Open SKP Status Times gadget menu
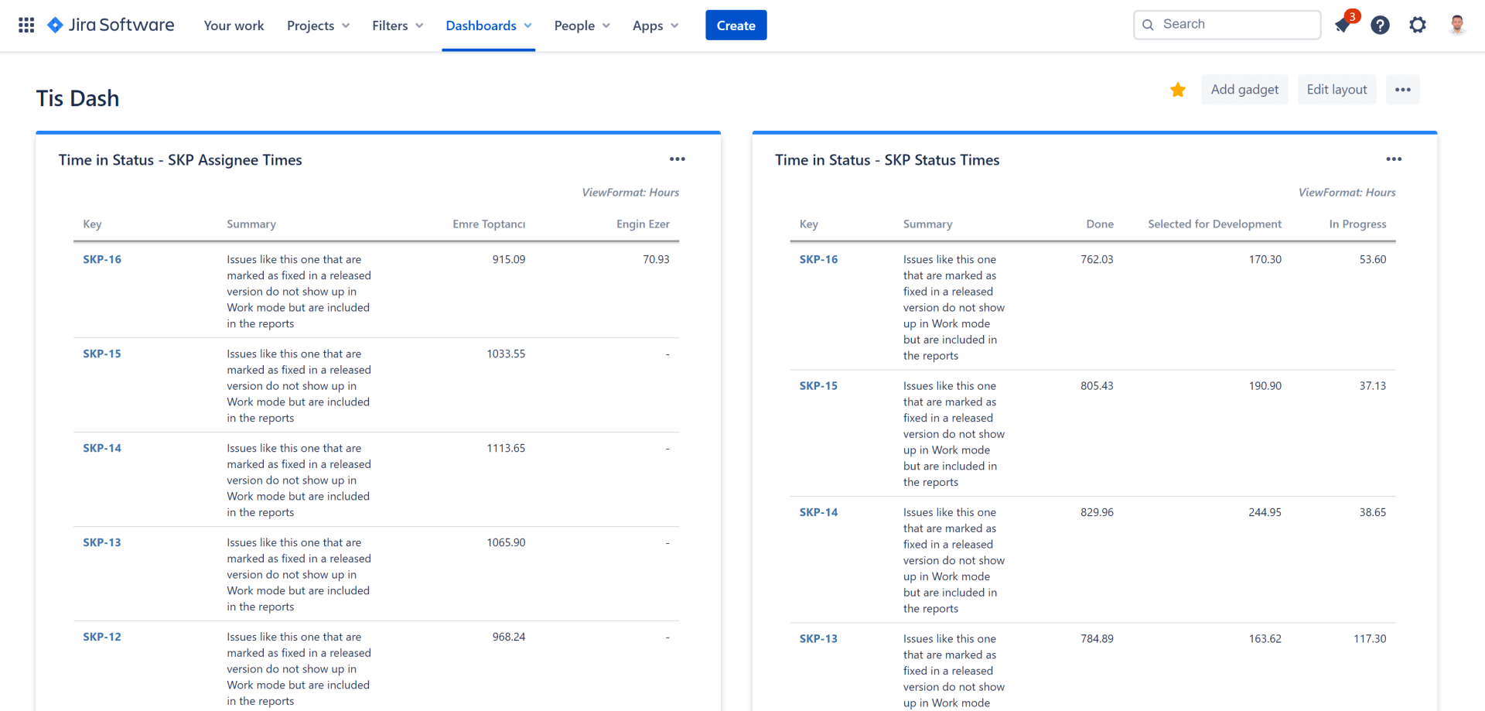This screenshot has height=711, width=1485. pos(1394,159)
